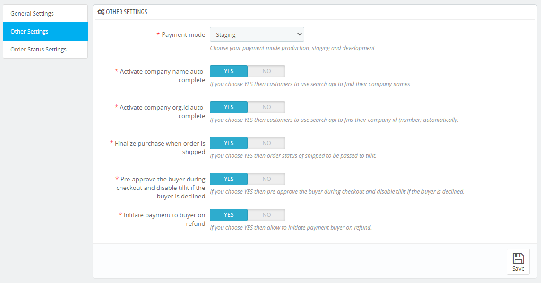Click the OTHER SETTINGS panel heading text
The width and height of the screenshot is (541, 283).
point(127,12)
